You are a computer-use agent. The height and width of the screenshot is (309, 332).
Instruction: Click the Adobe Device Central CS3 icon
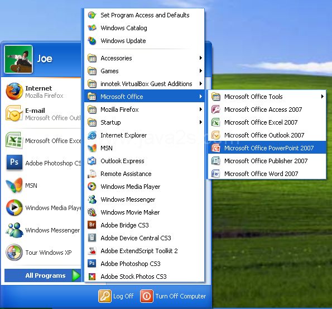pyautogui.click(x=92, y=238)
